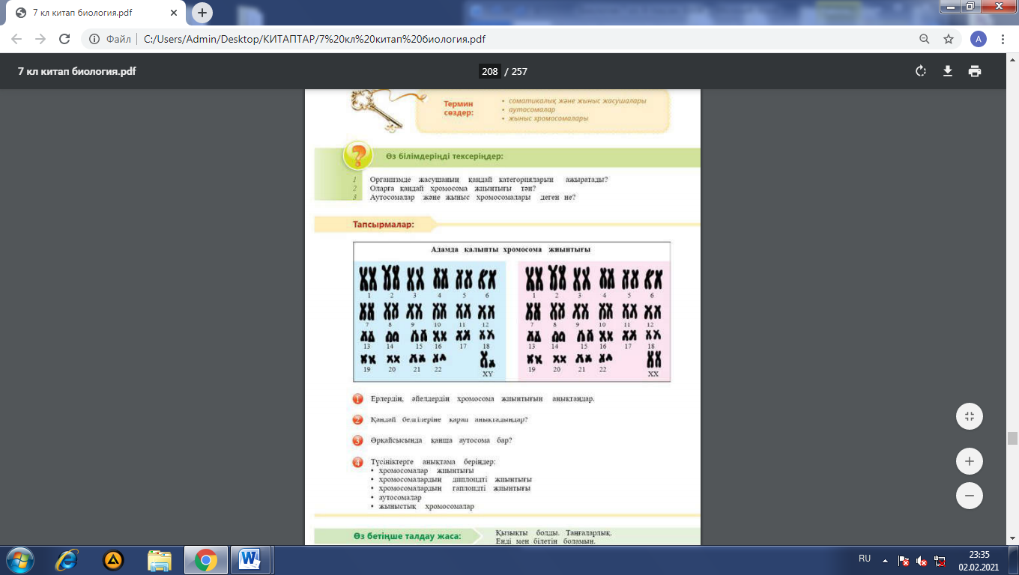1019x575 pixels.
Task: Click the line "Түсініктерге анықтама беріңдер:"
Action: [432, 461]
